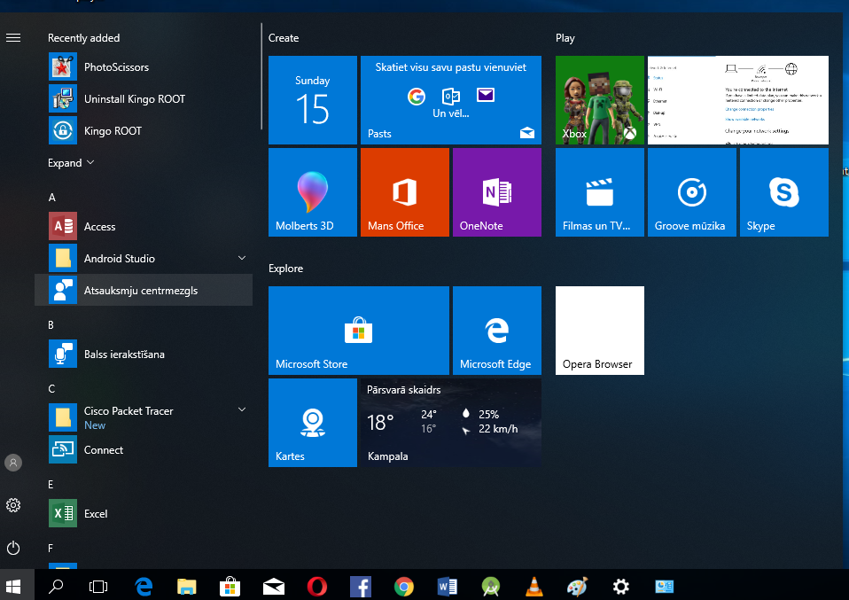849x600 pixels.
Task: Start Filmas un TV
Action: coord(599,192)
